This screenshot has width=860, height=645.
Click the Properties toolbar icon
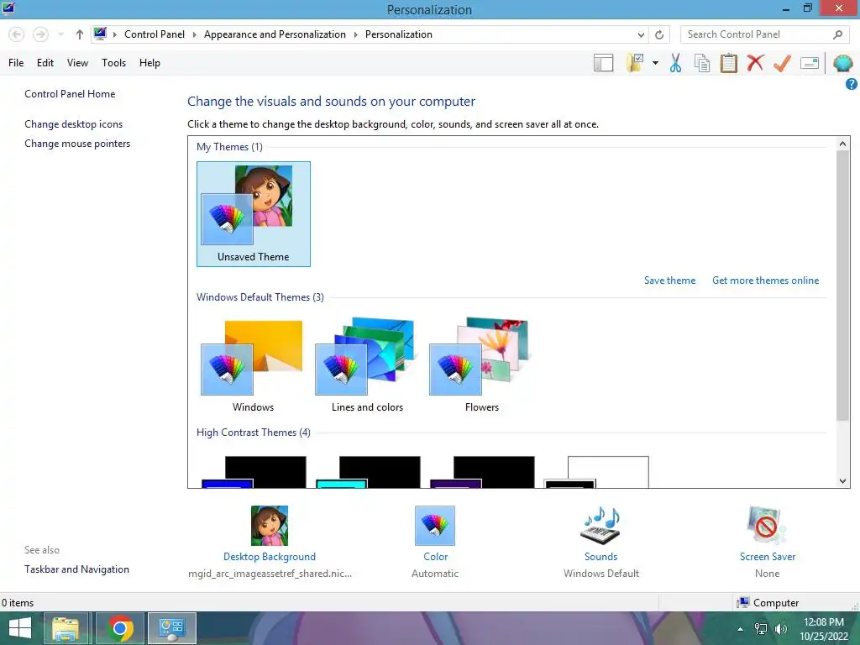coord(810,63)
